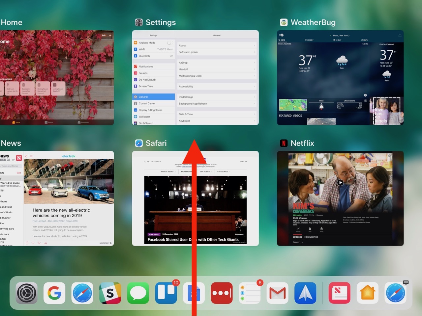The height and width of the screenshot is (316, 422).
Task: Launch Spark mail app in dock
Action: click(x=306, y=293)
